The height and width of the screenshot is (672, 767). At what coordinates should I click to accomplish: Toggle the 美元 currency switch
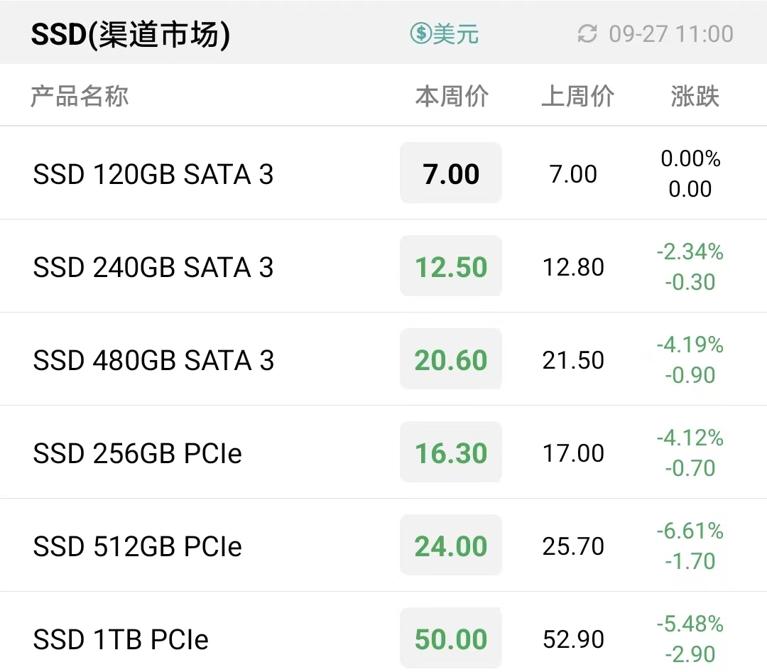tap(444, 34)
